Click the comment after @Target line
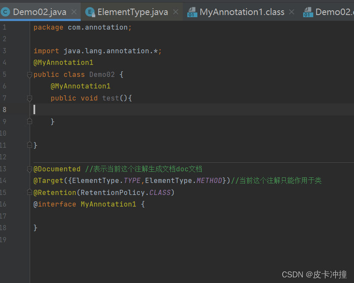354x283 pixels. [x=276, y=181]
